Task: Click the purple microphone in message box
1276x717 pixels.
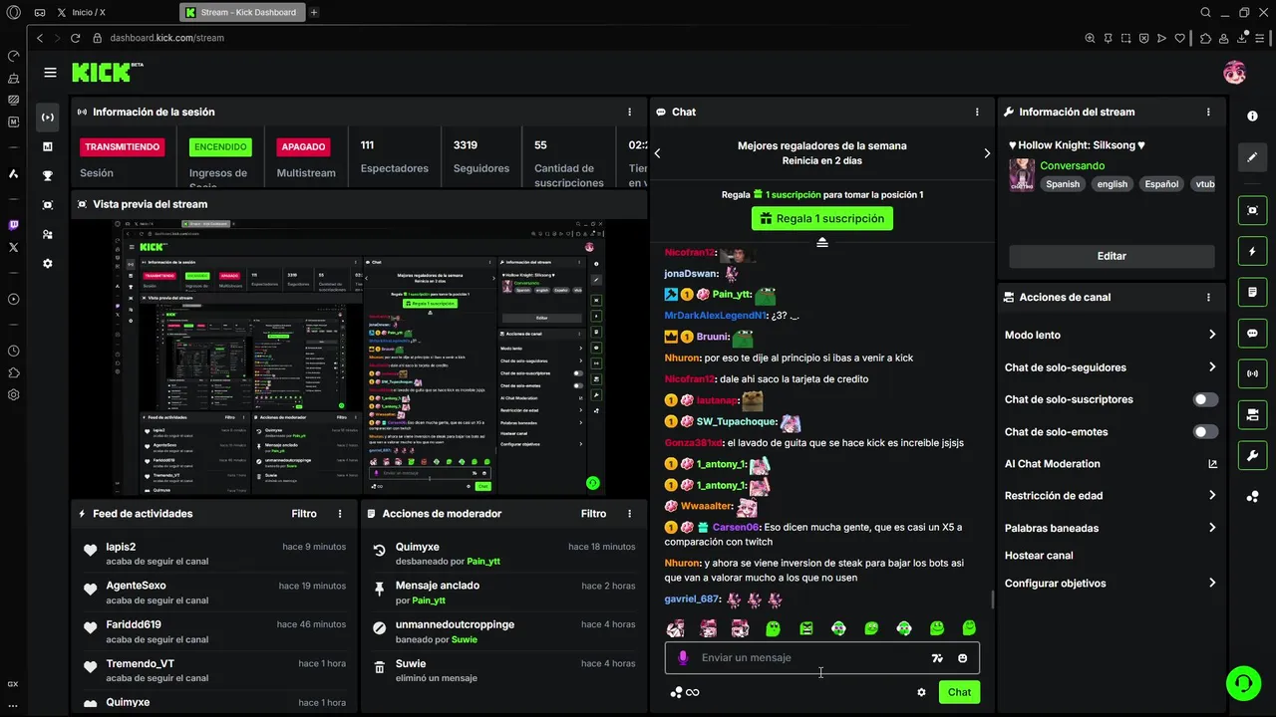Action: tap(683, 658)
